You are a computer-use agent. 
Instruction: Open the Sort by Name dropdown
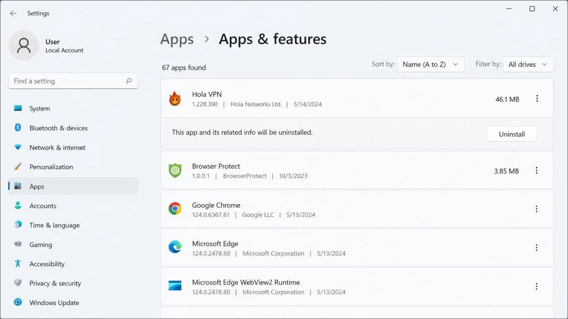(431, 64)
